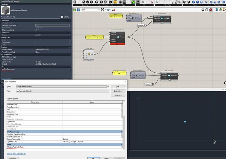Click the Family icon on the New Component Family node

click(118, 37)
